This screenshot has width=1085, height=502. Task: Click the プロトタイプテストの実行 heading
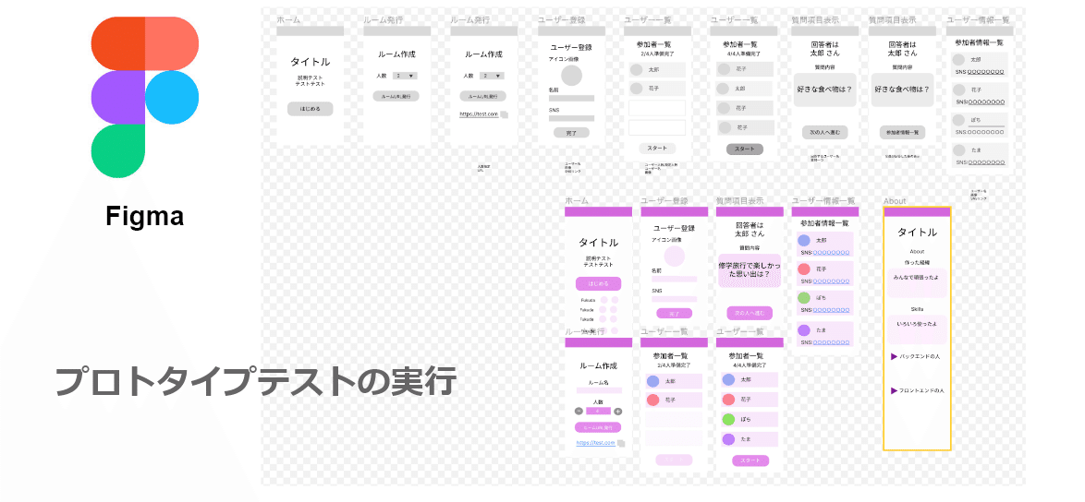point(255,380)
